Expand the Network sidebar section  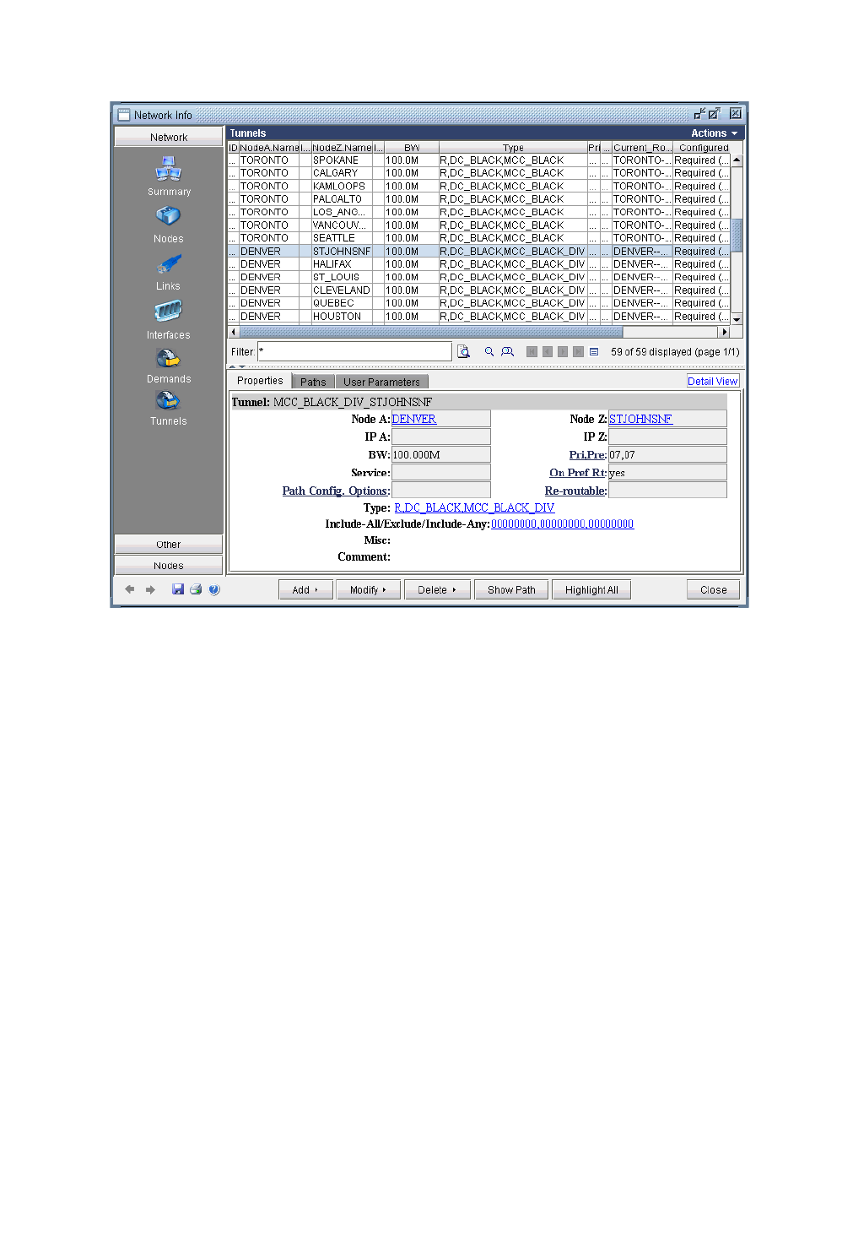click(169, 137)
